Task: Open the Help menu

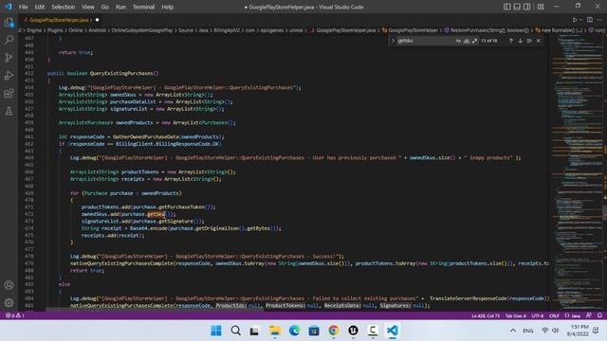Action: click(168, 7)
